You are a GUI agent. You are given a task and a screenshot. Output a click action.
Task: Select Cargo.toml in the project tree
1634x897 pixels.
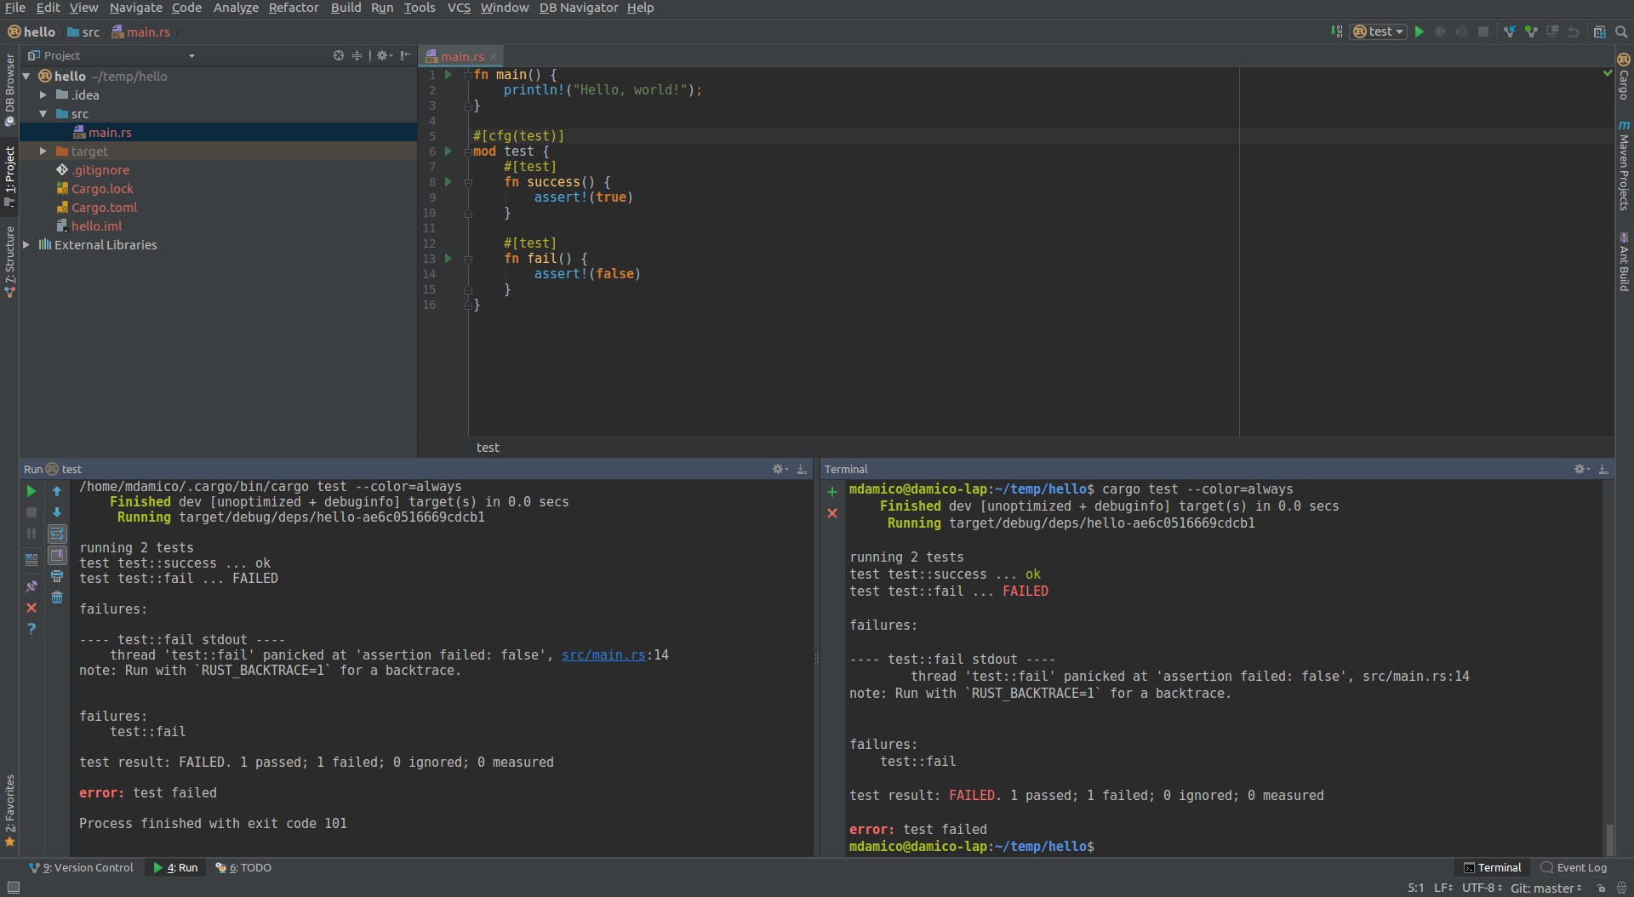point(104,208)
